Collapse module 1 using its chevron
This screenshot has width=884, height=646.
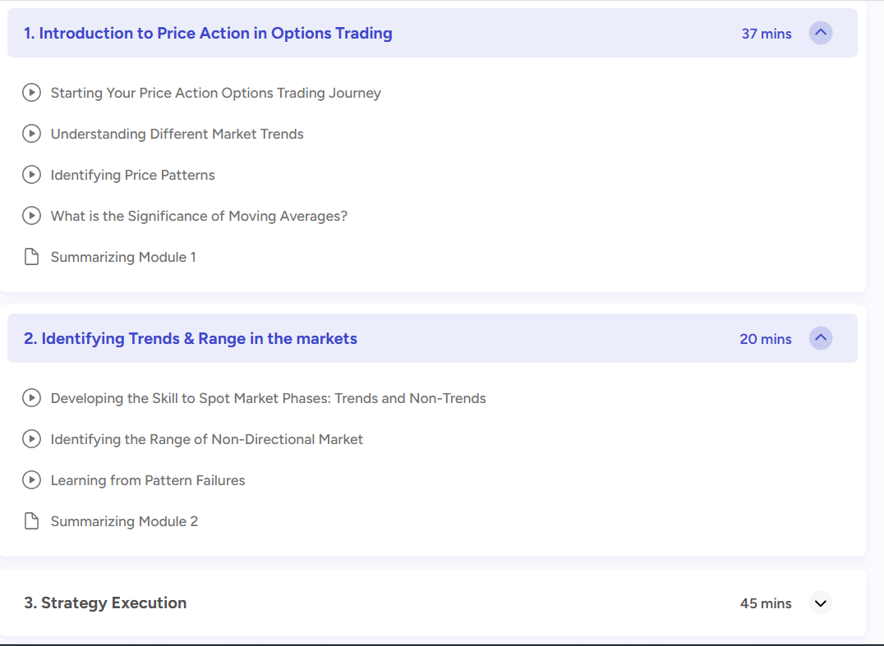[x=820, y=34]
